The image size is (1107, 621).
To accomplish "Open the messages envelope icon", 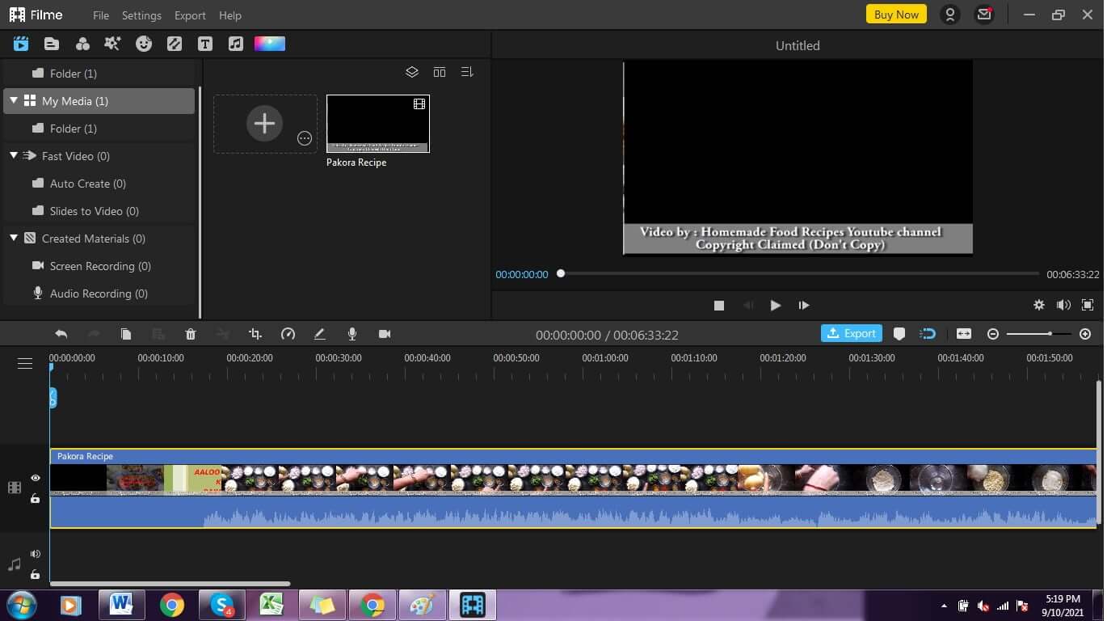I will tap(984, 15).
